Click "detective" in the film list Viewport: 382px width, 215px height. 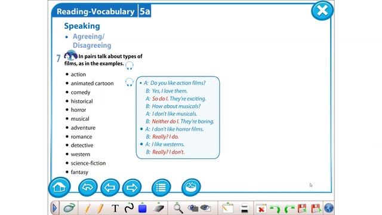(82, 145)
